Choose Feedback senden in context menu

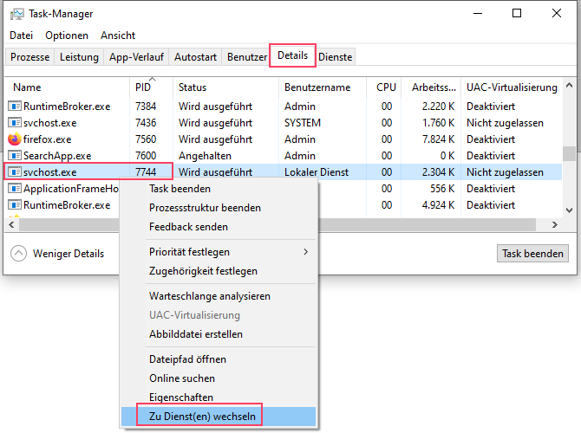coord(219,227)
